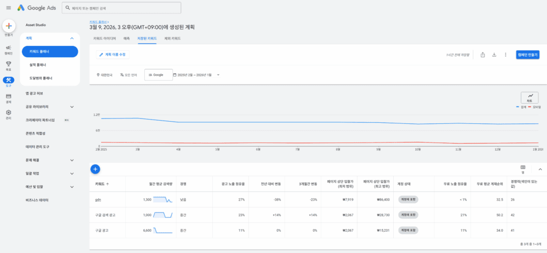Screen dimensions: 547x253
Task: Open 목표 trophy icon in sidebar
Action: click(9, 65)
